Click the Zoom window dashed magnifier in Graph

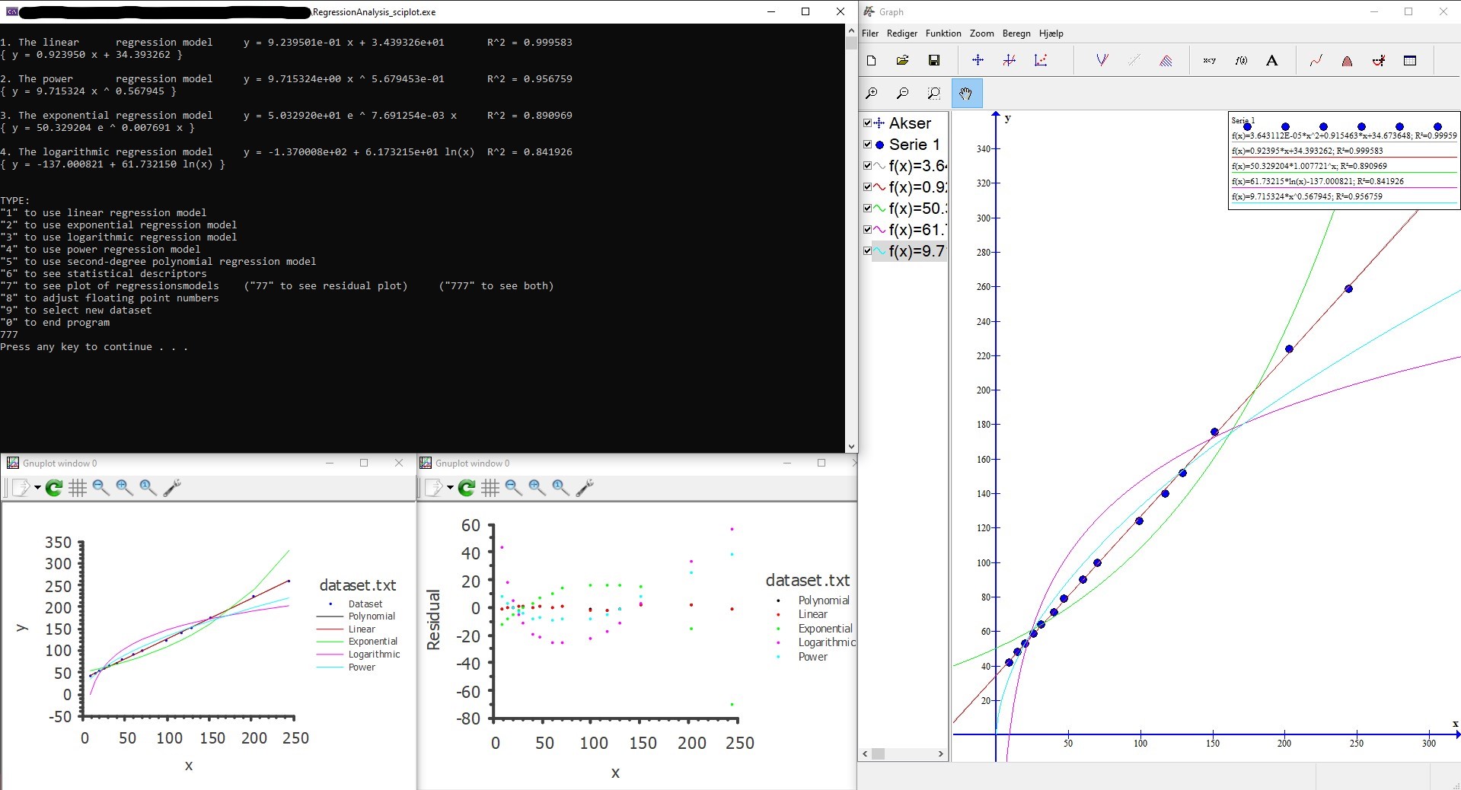(934, 94)
